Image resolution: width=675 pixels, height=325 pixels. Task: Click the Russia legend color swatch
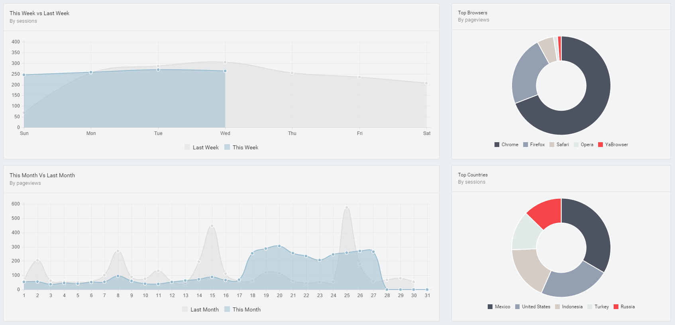tap(616, 307)
